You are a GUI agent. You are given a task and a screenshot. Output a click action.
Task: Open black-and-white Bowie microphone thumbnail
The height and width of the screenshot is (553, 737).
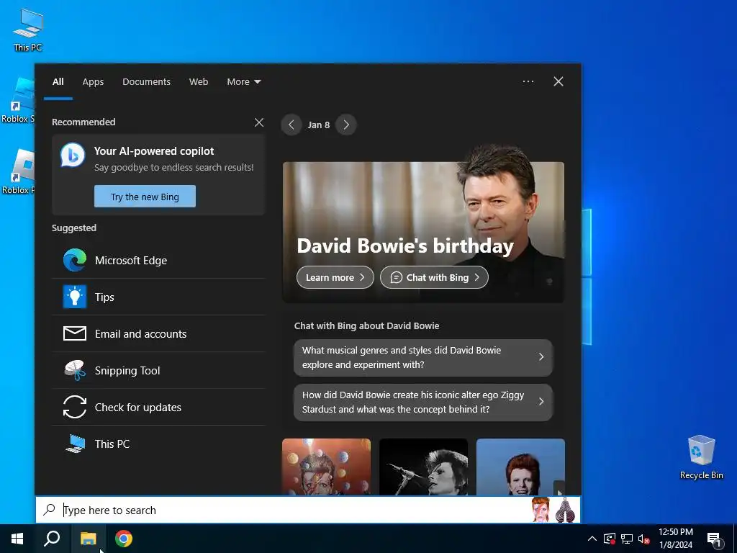coord(423,467)
